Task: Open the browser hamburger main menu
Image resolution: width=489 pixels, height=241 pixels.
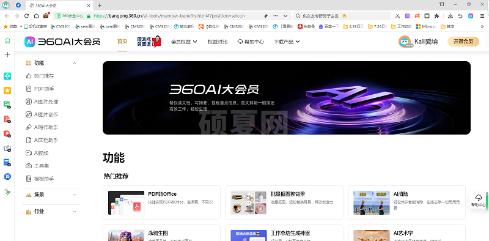Action: coord(483,16)
